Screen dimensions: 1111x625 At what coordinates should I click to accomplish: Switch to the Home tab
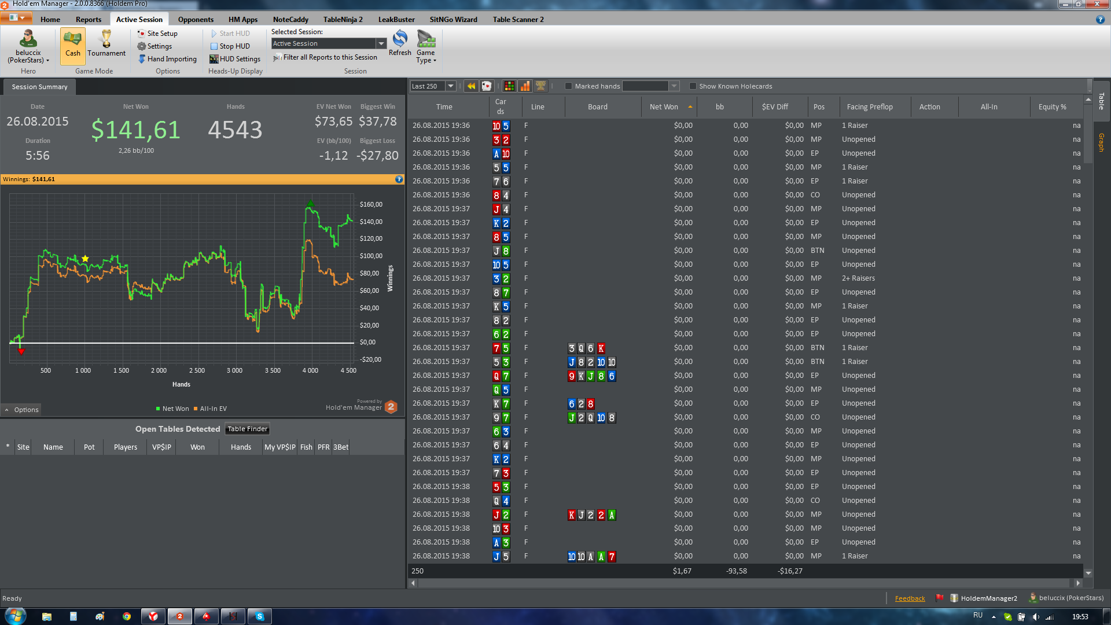[x=50, y=19]
